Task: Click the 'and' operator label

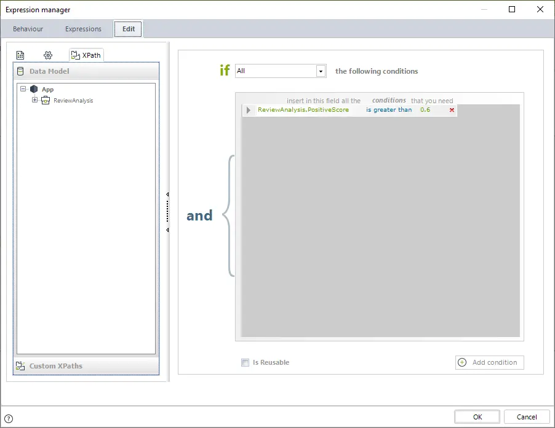Action: tap(199, 216)
